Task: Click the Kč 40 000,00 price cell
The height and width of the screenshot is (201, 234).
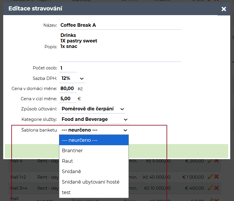Action: [157, 177]
